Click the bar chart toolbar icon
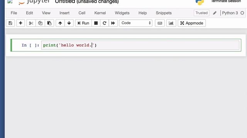This screenshot has height=138, width=247. 171,23
